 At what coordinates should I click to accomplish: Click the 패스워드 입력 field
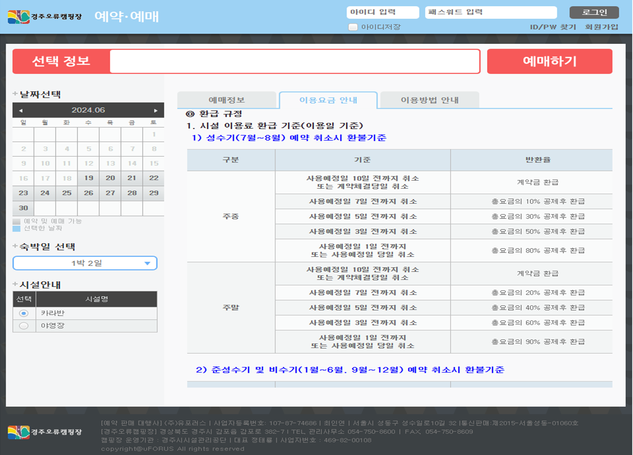tap(490, 12)
